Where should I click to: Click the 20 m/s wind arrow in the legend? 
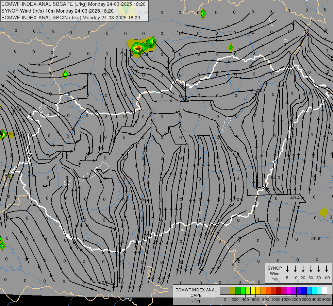[x=303, y=269]
